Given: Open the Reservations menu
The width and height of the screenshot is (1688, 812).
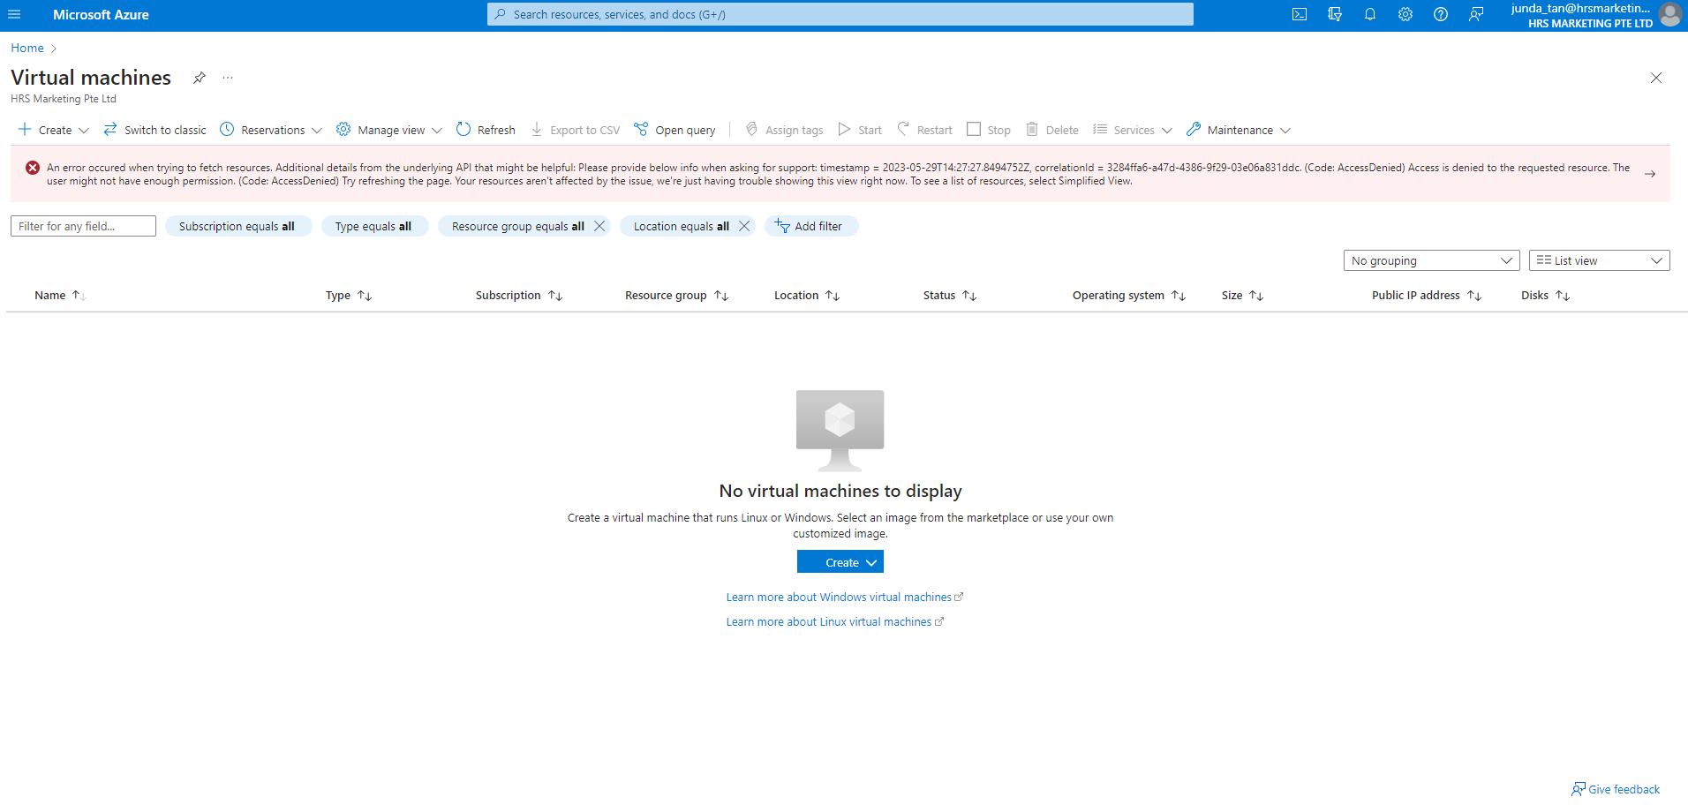Looking at the screenshot, I should pos(270,130).
